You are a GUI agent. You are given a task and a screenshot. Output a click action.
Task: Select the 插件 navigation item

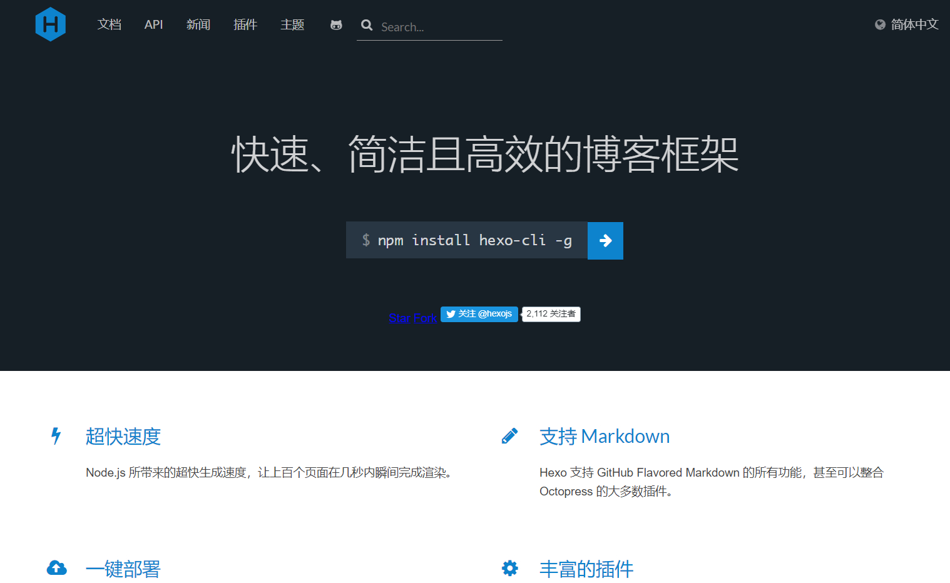(245, 25)
